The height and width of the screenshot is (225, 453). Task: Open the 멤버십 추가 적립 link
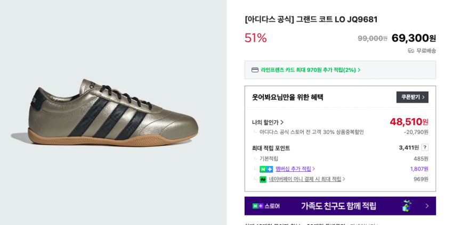click(x=293, y=169)
